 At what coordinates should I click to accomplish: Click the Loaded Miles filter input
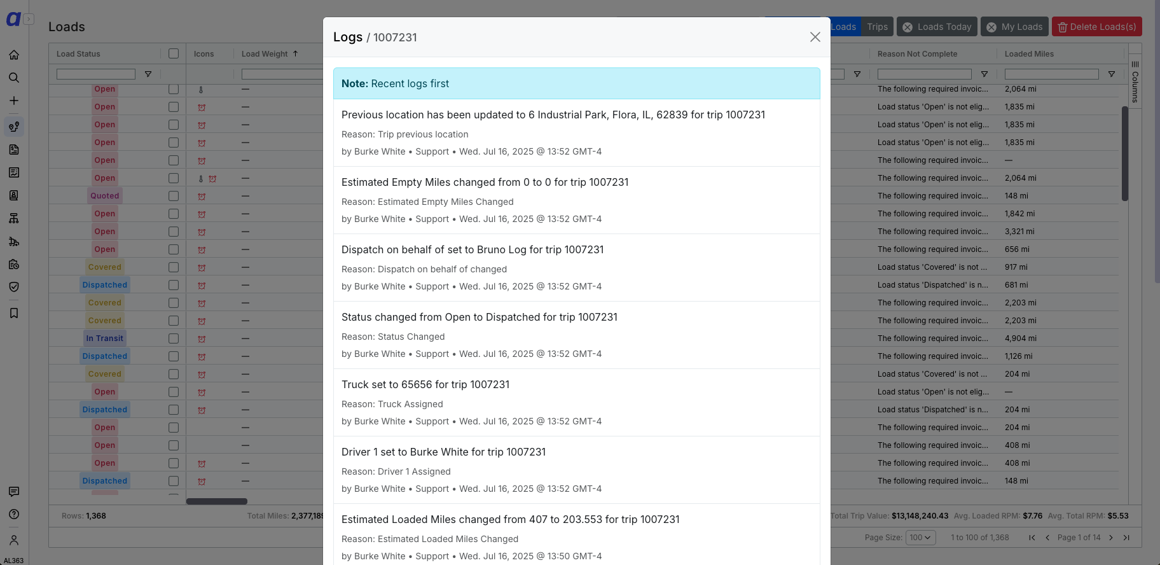click(1052, 74)
